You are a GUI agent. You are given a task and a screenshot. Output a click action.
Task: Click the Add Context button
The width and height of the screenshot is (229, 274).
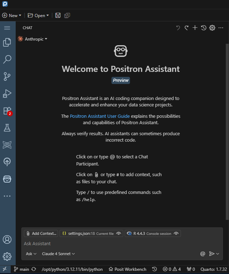coord(41,234)
